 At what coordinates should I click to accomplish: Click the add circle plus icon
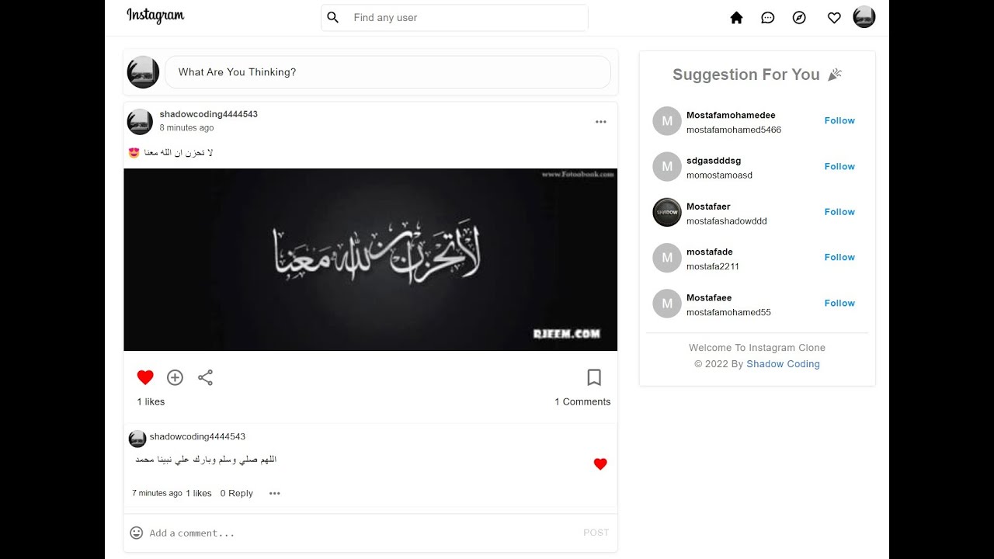[176, 377]
